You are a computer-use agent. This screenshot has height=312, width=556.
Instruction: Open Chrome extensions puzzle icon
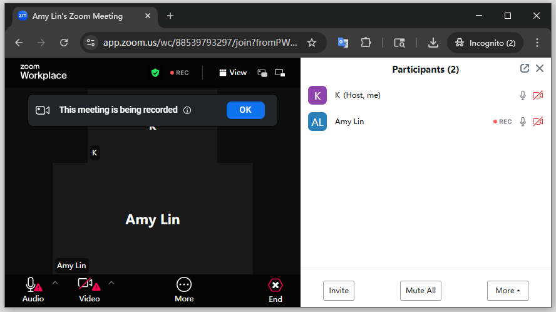(x=366, y=43)
